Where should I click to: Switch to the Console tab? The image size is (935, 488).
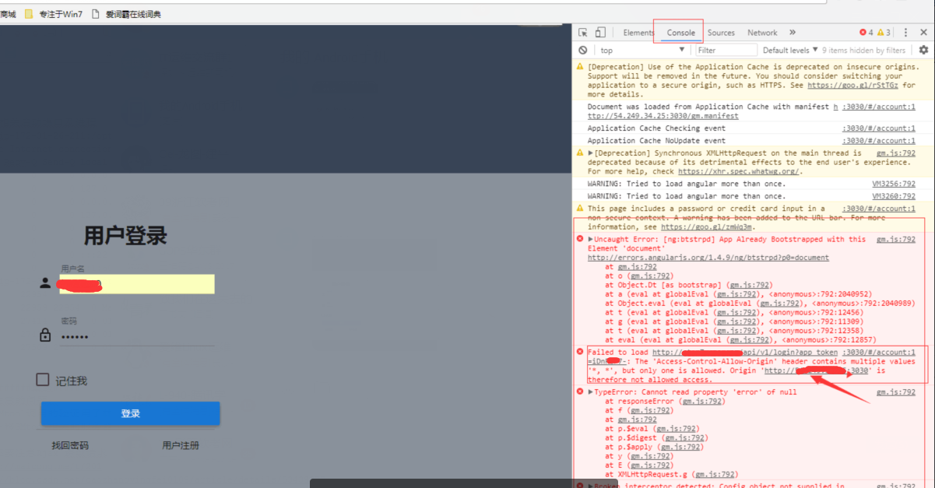[x=680, y=33]
